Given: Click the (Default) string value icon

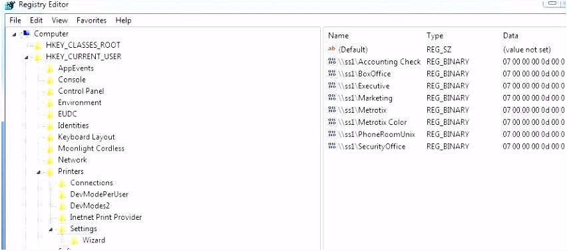Looking at the screenshot, I should [x=331, y=49].
